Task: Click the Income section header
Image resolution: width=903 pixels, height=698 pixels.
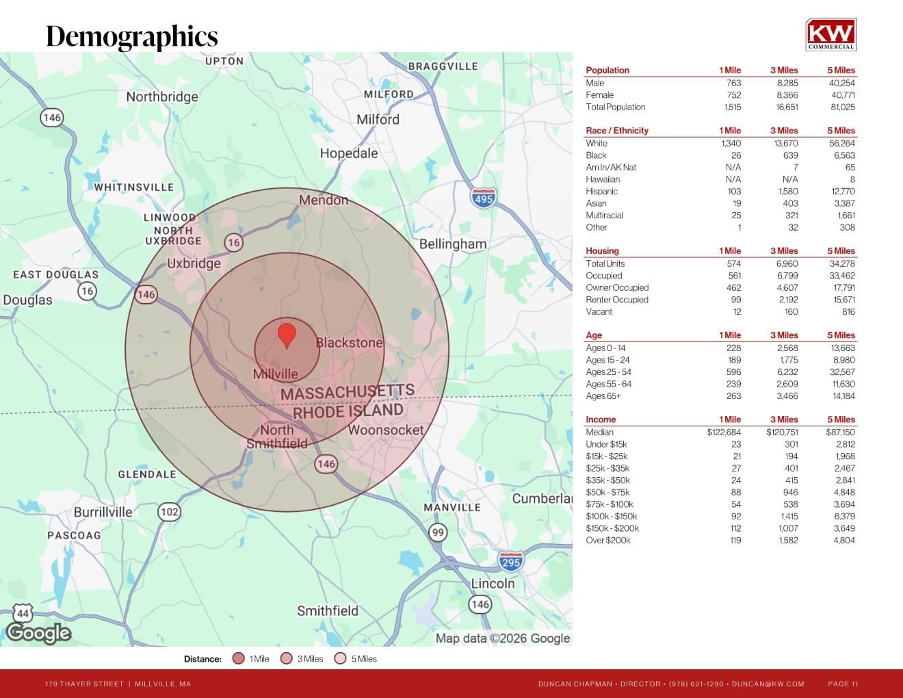Action: [x=601, y=419]
